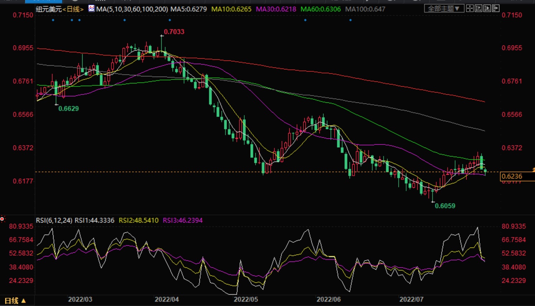Click the 0.6059 lowest price label
Image resolution: width=535 pixels, height=306 pixels.
tap(445, 206)
